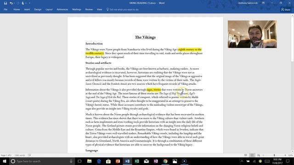Open the Windows Start menu
This screenshot has height=165, width=294.
pos(5,161)
